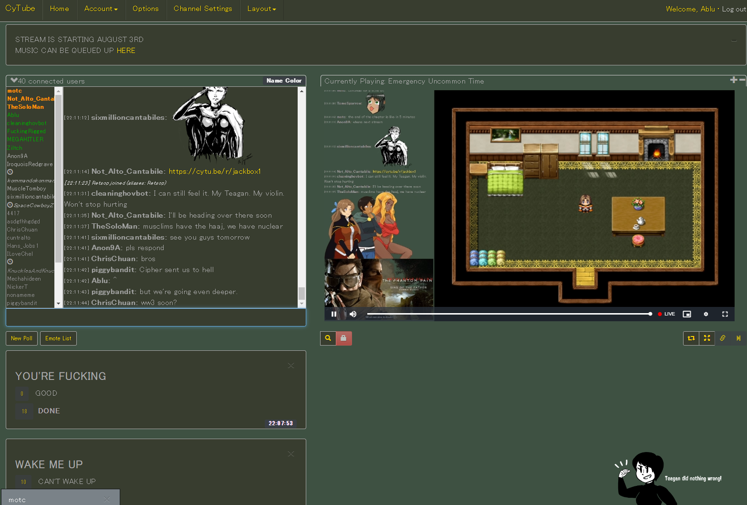Open the Options menu item
Viewport: 747px width, 505px height.
coord(145,9)
